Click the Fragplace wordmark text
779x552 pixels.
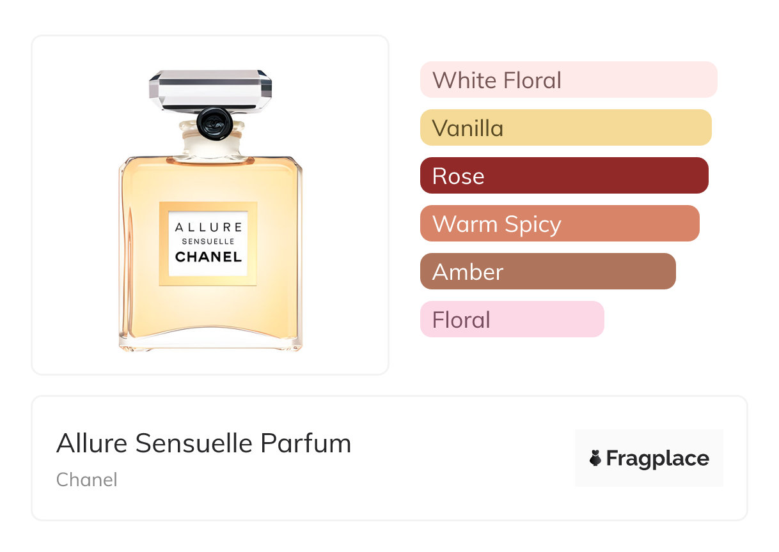(x=657, y=458)
